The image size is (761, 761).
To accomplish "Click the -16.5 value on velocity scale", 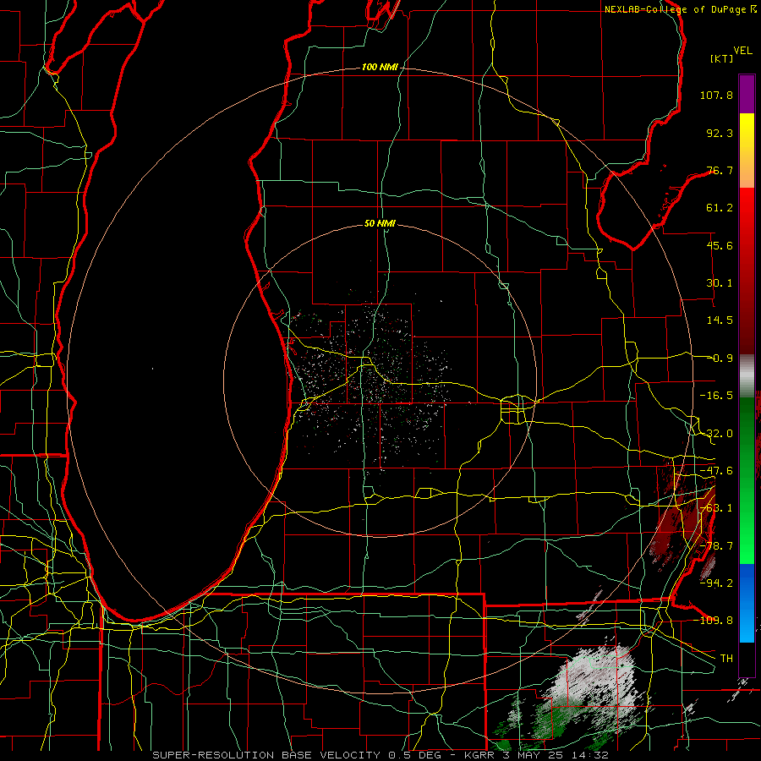I will tap(716, 396).
